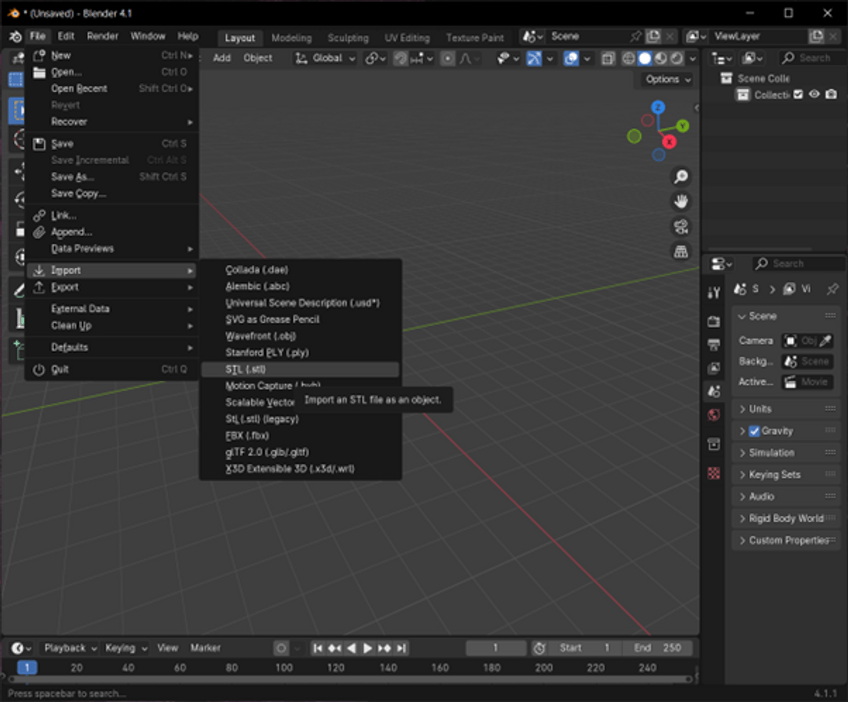Hide the Collection using the eye toggle
Screen dimensions: 848x702
[x=814, y=94]
